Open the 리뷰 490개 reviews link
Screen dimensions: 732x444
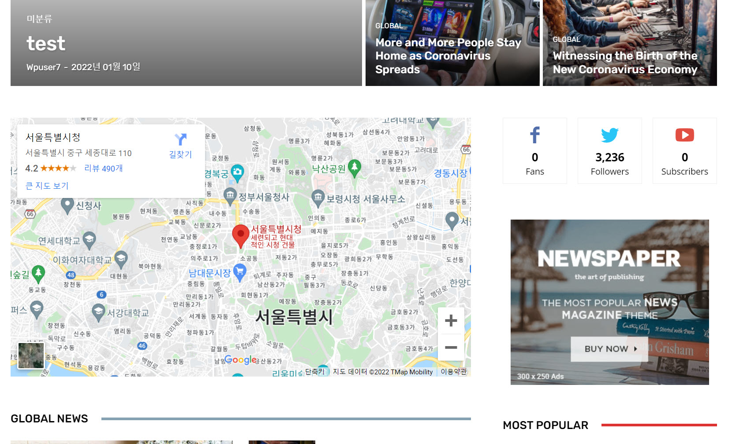[x=103, y=168]
